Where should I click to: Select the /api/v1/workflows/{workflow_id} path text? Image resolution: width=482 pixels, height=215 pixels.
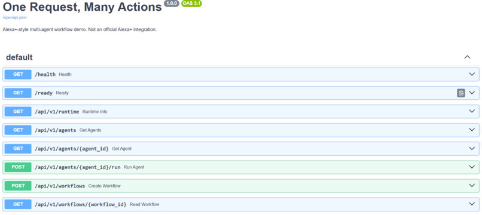(81, 204)
